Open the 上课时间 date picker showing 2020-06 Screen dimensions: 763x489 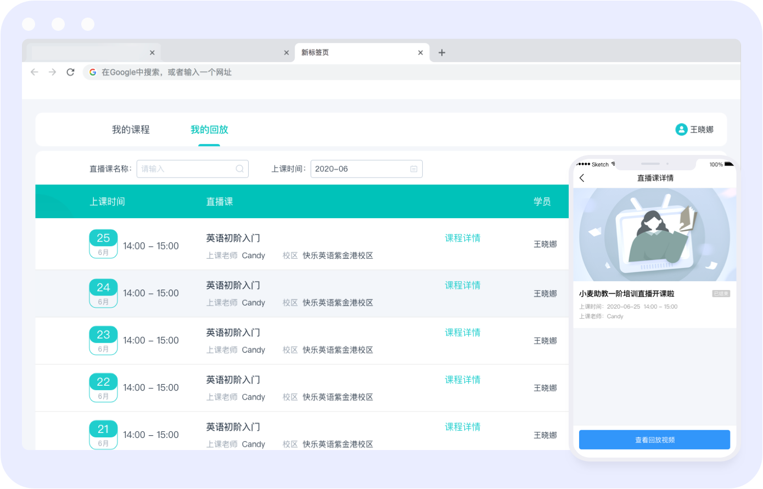366,169
